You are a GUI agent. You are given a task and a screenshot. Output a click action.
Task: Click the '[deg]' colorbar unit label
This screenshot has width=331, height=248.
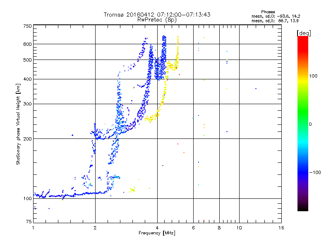pos(304,33)
